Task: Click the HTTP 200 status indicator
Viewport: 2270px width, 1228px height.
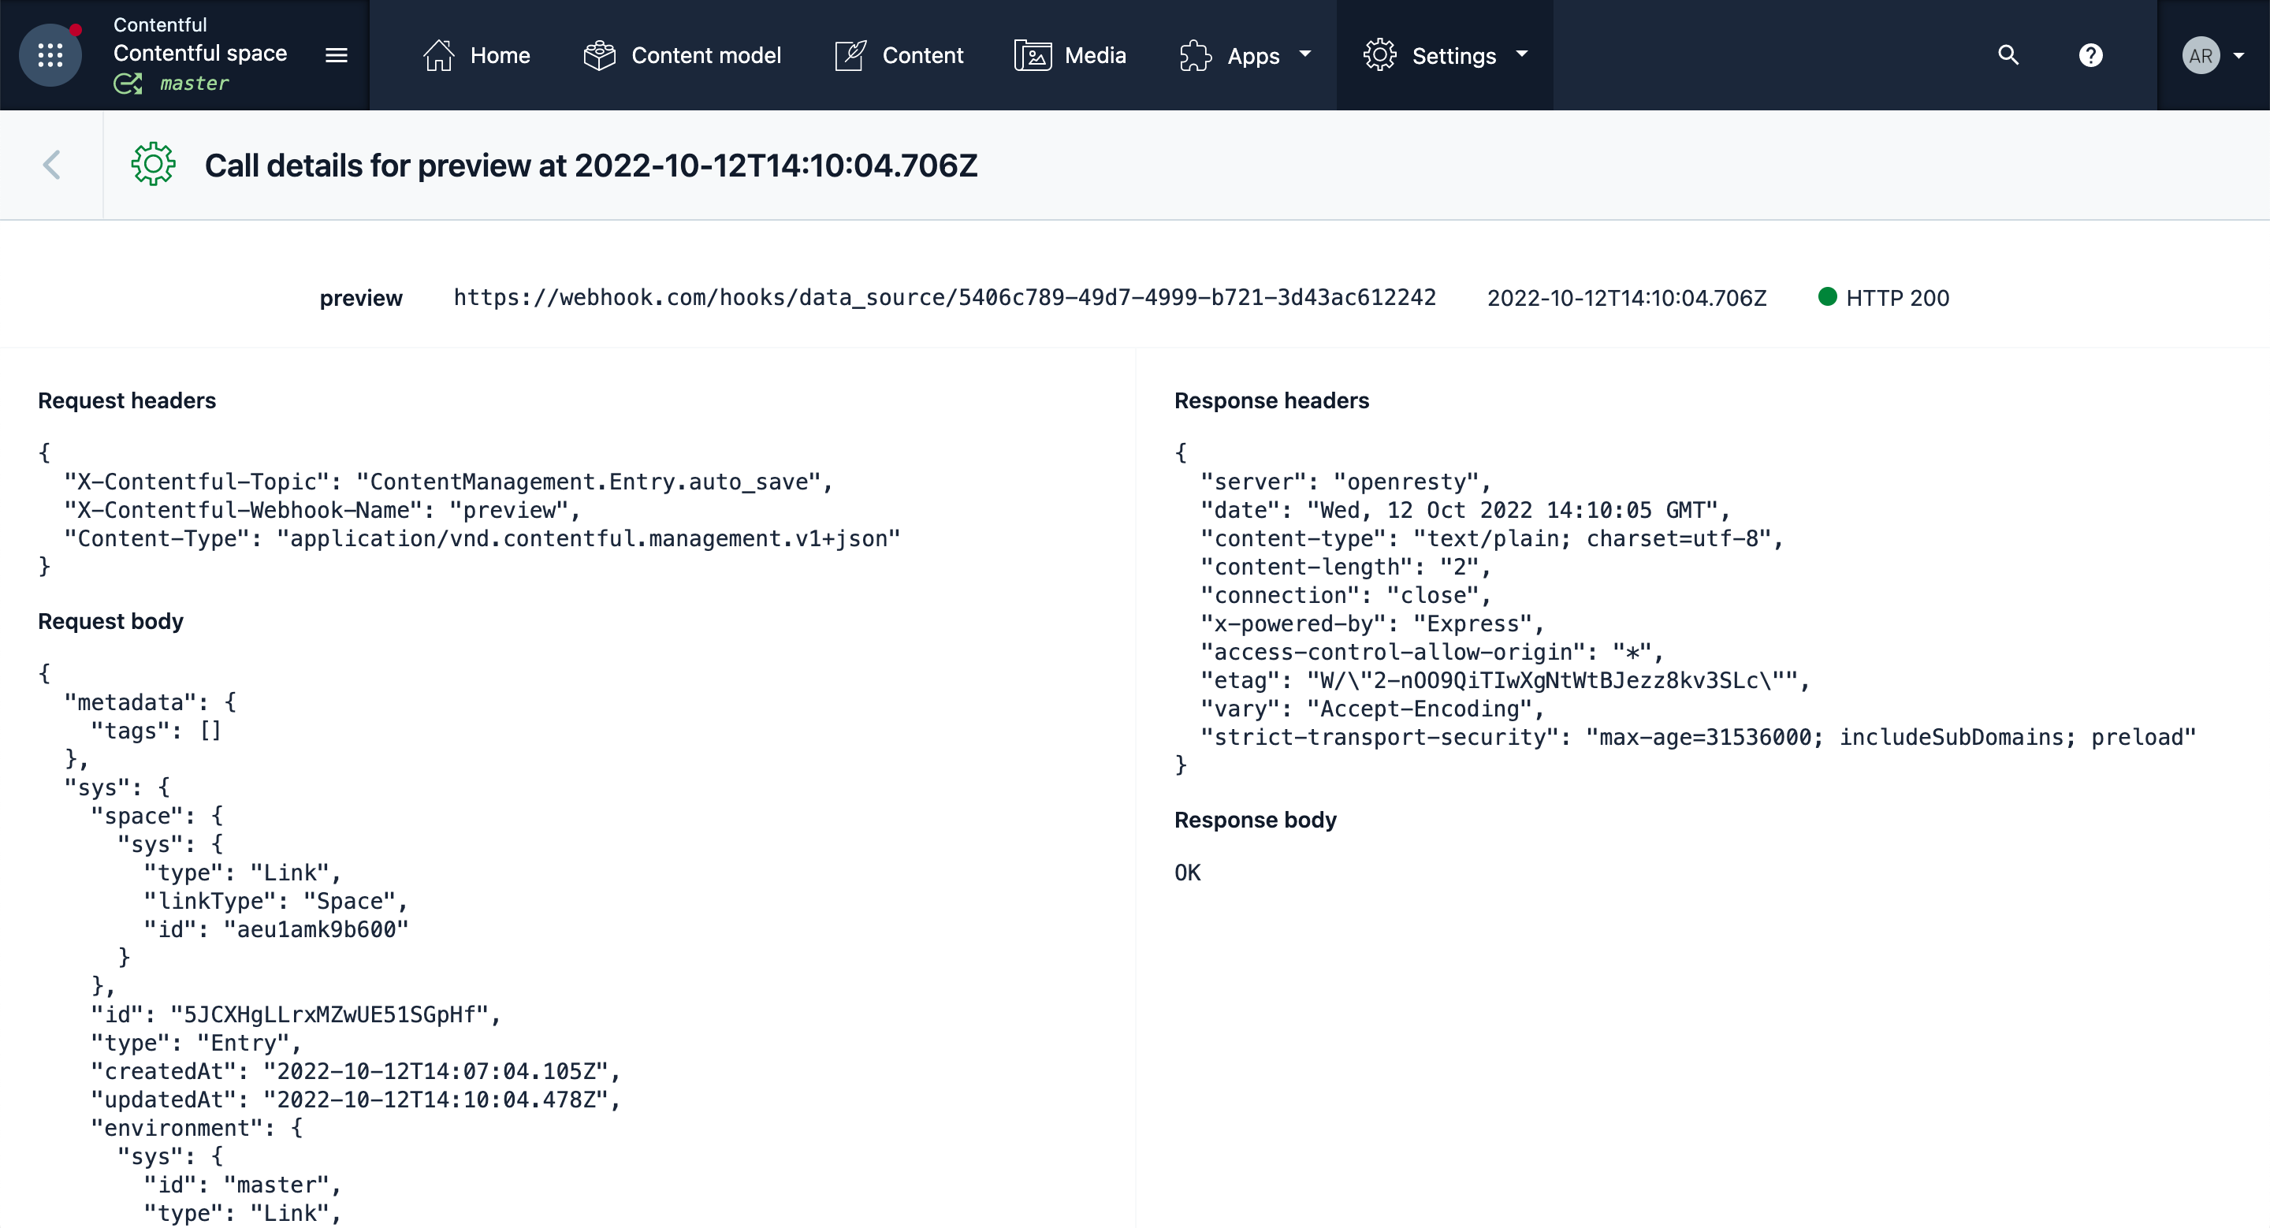Action: [1883, 298]
